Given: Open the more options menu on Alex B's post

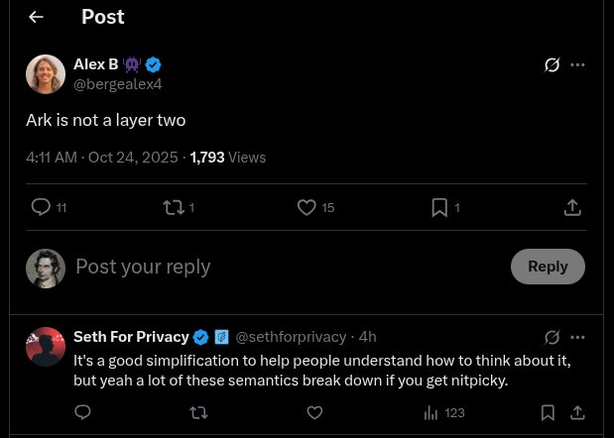Looking at the screenshot, I should point(578,65).
